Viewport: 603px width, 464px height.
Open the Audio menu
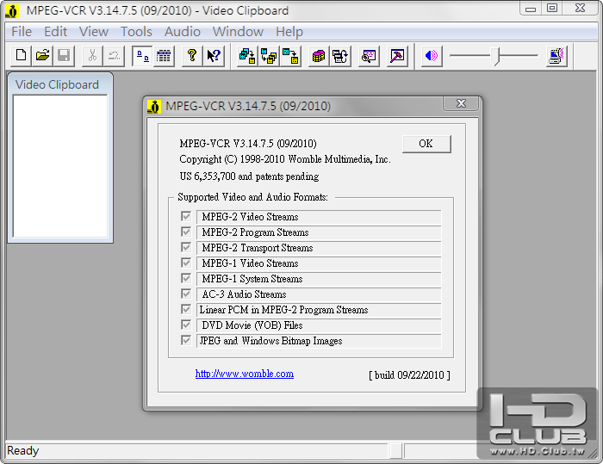(x=183, y=32)
